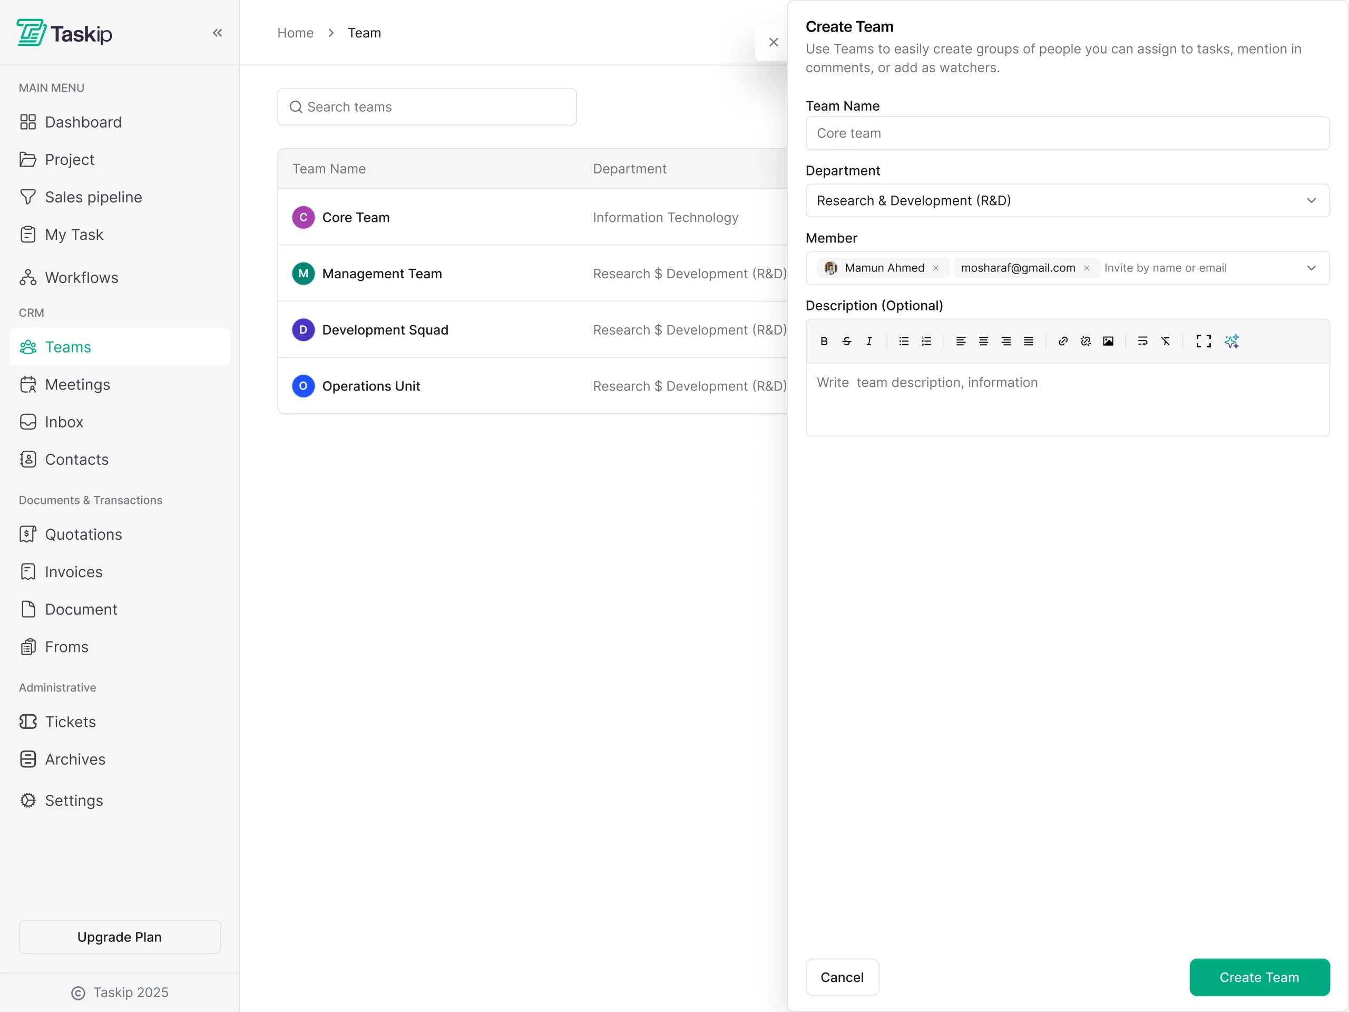The height and width of the screenshot is (1012, 1349).
Task: Collapse the sidebar with double chevron
Action: [x=217, y=33]
